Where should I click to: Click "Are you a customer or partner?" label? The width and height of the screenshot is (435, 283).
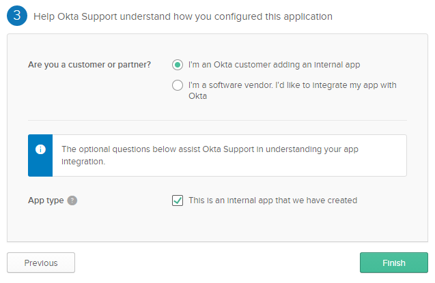(x=89, y=65)
